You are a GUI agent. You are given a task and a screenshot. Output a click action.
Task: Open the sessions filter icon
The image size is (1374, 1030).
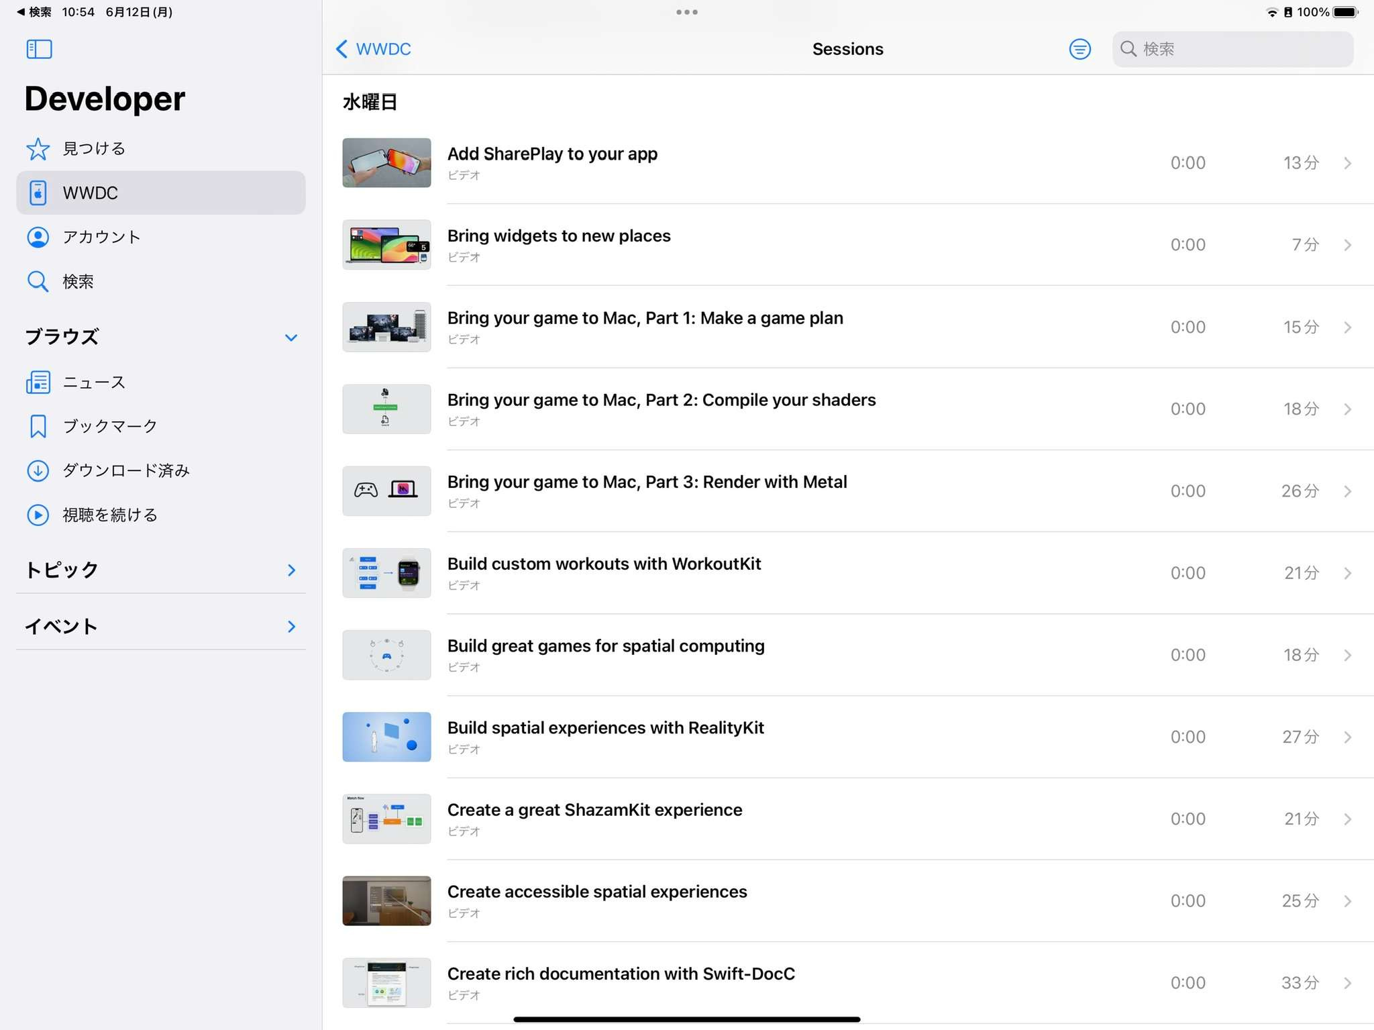(1079, 49)
